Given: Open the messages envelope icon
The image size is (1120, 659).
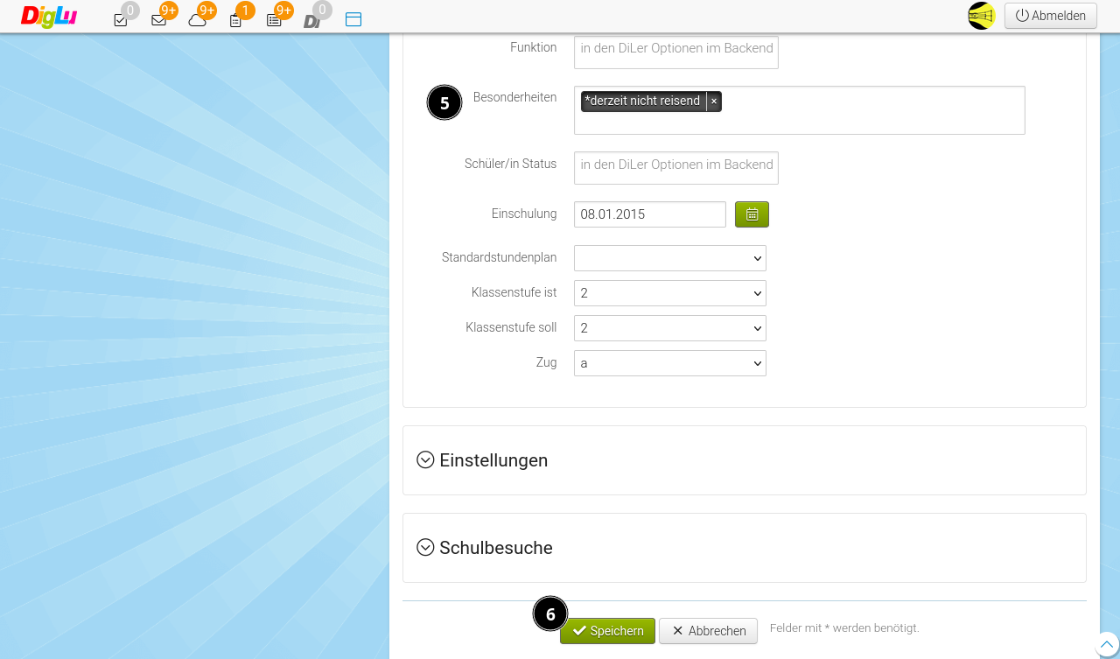Looking at the screenshot, I should [158, 19].
